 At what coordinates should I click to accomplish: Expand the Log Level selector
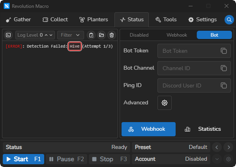(x=35, y=35)
